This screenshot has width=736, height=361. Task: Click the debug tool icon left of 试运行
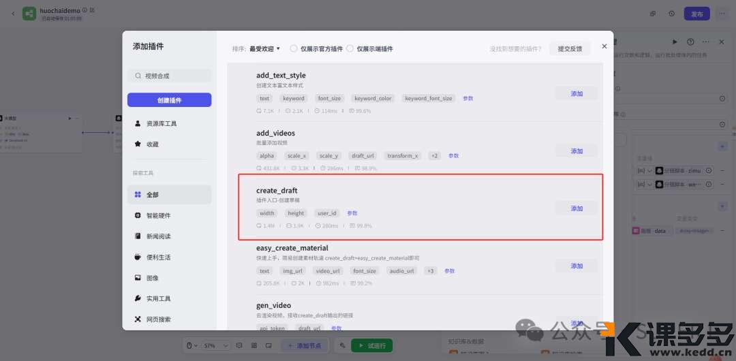342,345
